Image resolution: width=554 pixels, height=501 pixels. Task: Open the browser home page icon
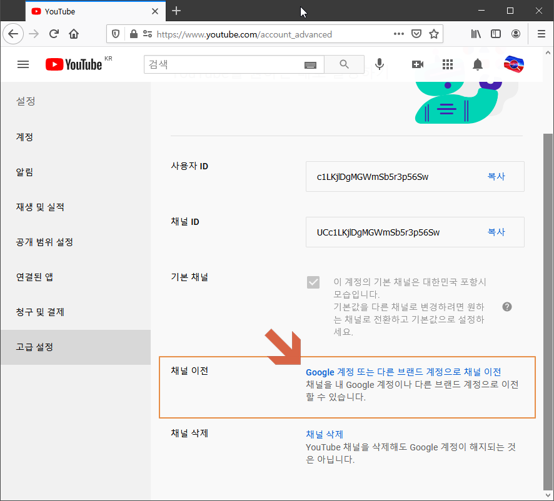(x=74, y=34)
